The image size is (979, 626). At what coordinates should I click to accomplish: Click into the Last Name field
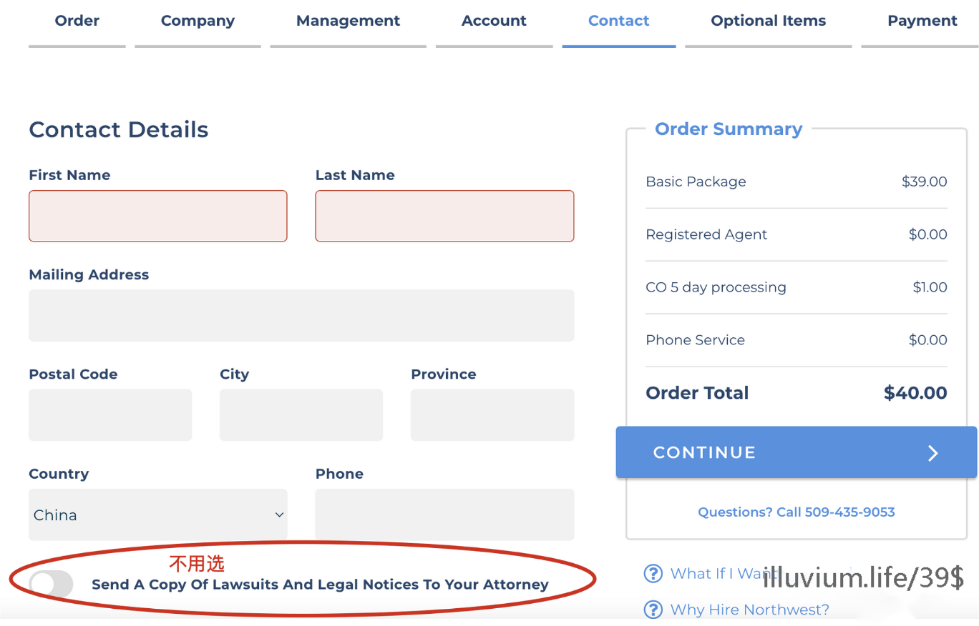[444, 216]
